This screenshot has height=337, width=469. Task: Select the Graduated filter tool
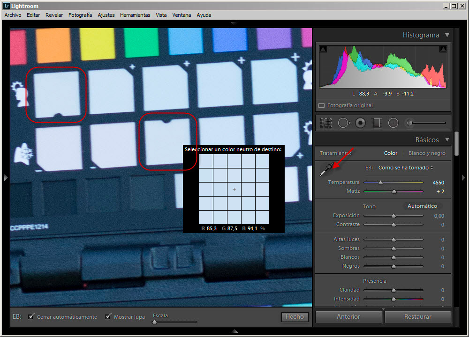(376, 123)
